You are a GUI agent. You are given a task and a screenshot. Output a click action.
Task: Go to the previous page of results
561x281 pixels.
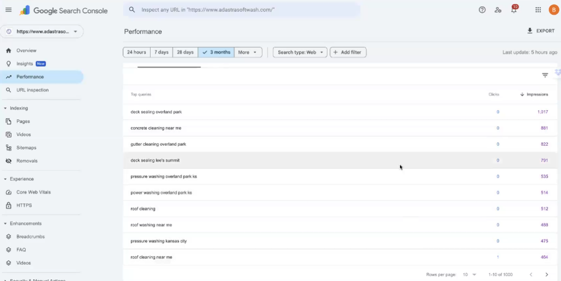[x=531, y=274]
